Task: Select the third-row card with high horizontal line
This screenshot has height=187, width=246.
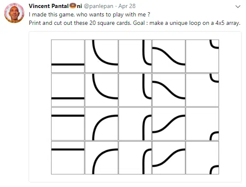Action: tap(68, 124)
